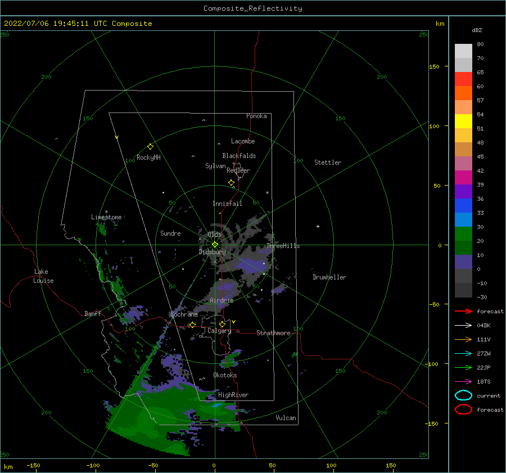Click the Blackfalds label
The width and height of the screenshot is (506, 473).
point(239,156)
